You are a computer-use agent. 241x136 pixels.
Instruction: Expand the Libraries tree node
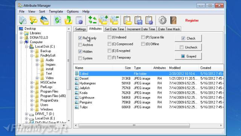point(21,33)
